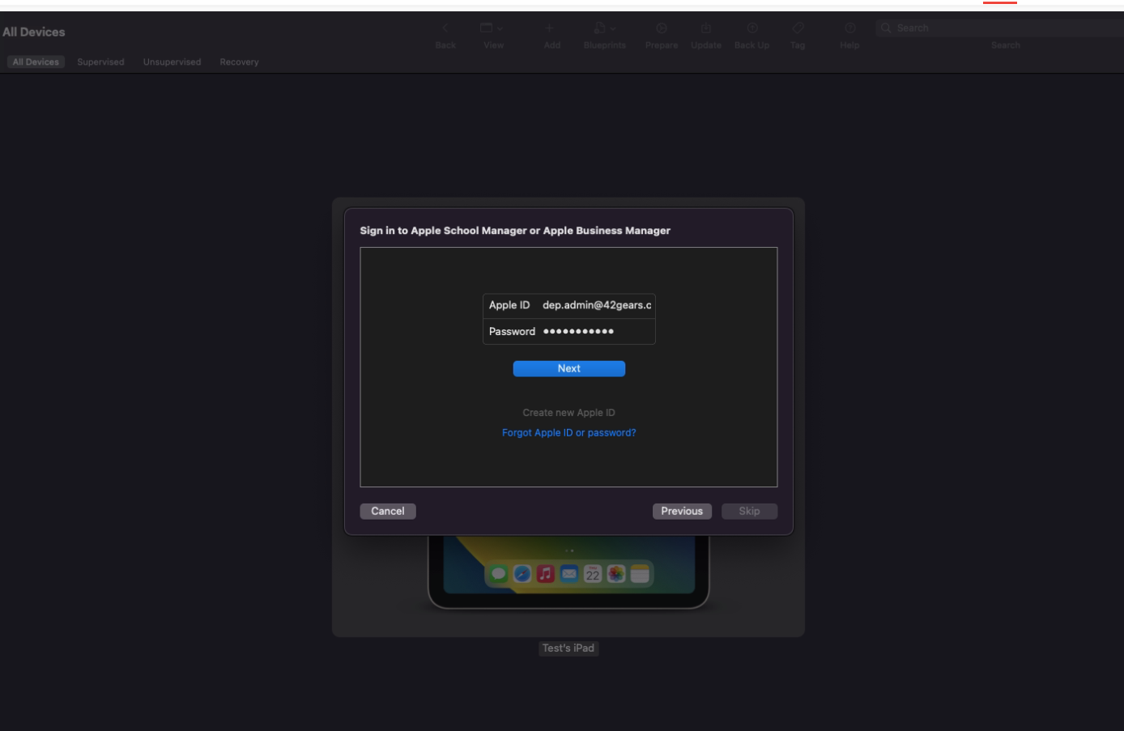
Task: Switch to the Supervised tab
Action: [x=100, y=62]
